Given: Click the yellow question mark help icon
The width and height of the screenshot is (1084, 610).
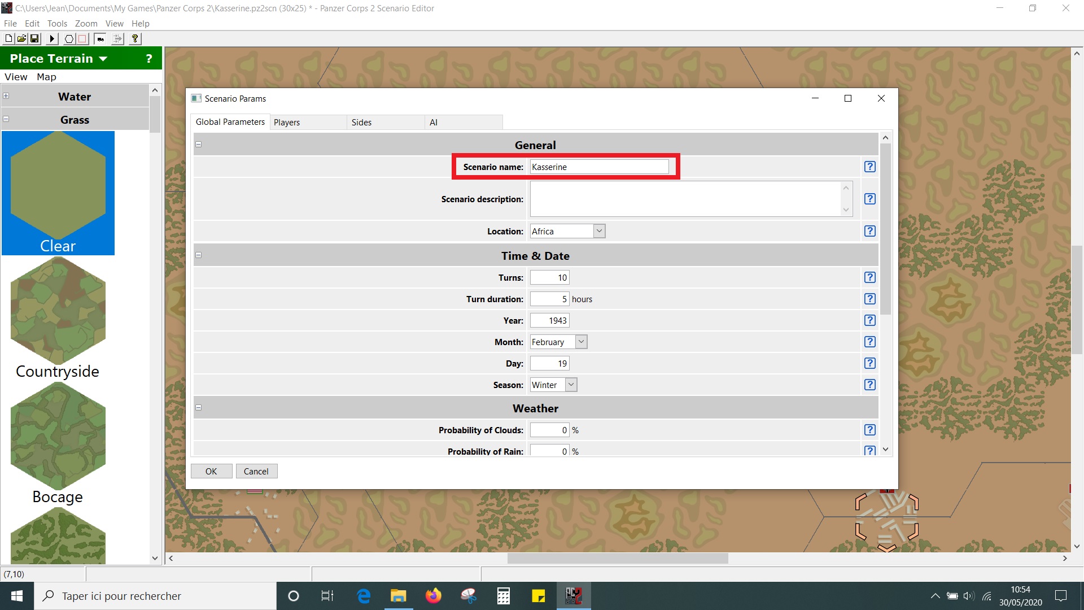Looking at the screenshot, I should pos(135,38).
